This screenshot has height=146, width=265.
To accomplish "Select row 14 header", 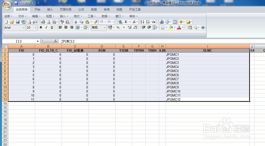I will pyautogui.click(x=5, y=104).
